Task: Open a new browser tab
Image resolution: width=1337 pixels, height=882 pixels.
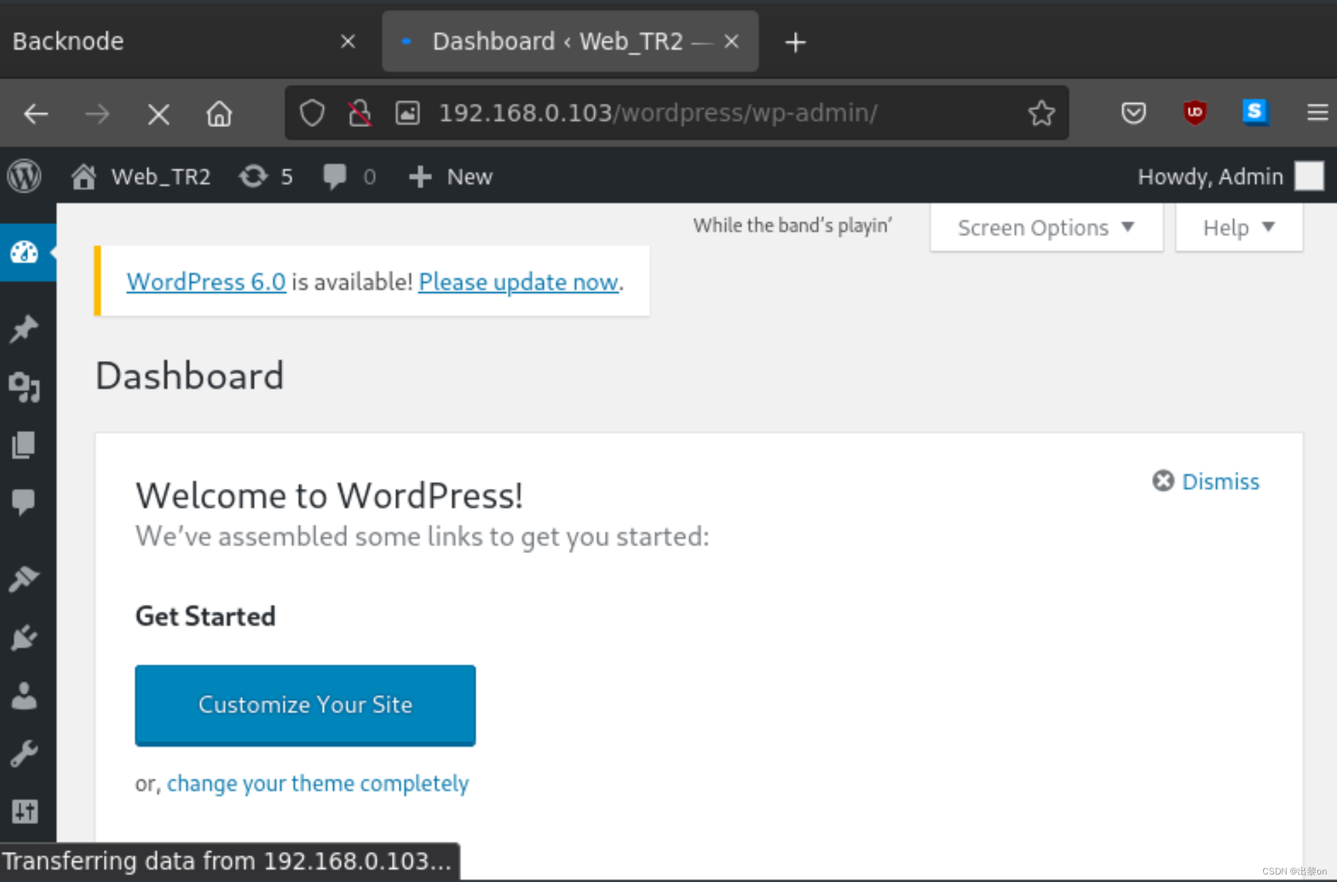Action: coord(796,42)
